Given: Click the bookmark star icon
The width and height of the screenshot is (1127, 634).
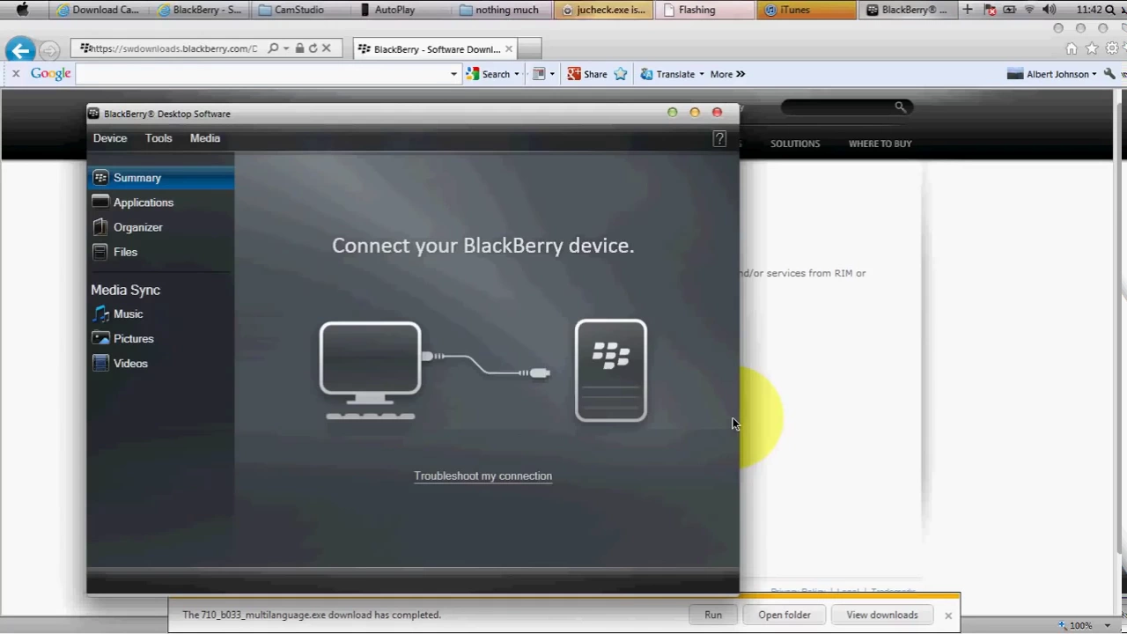Looking at the screenshot, I should coord(621,74).
